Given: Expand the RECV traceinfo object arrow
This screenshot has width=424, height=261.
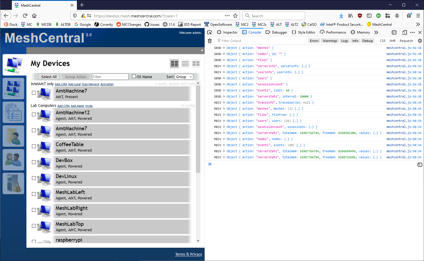Looking at the screenshot, I should click(224, 102).
